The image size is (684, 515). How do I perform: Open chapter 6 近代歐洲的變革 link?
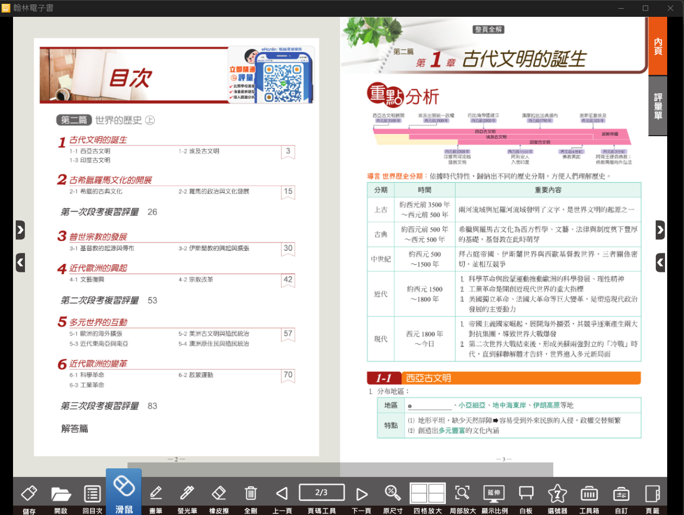(x=98, y=364)
